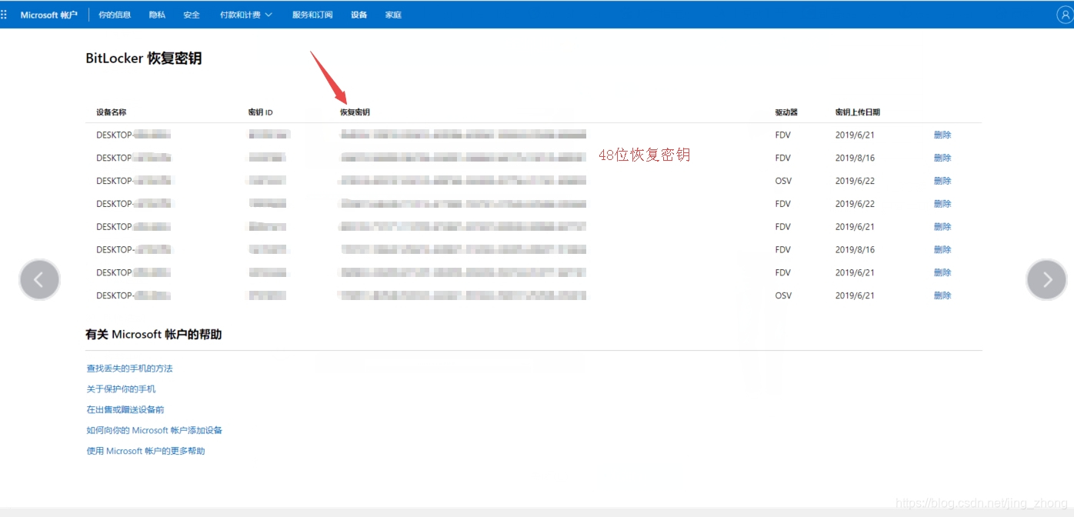1074x517 pixels.
Task: Click OSV in the 2019/6/21 row
Action: point(783,295)
